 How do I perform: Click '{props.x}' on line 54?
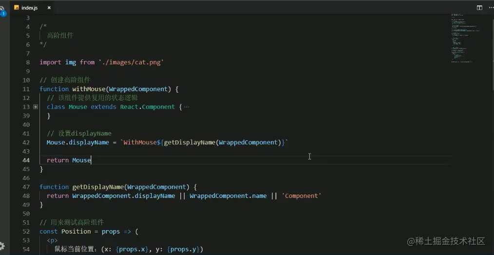click(x=132, y=249)
